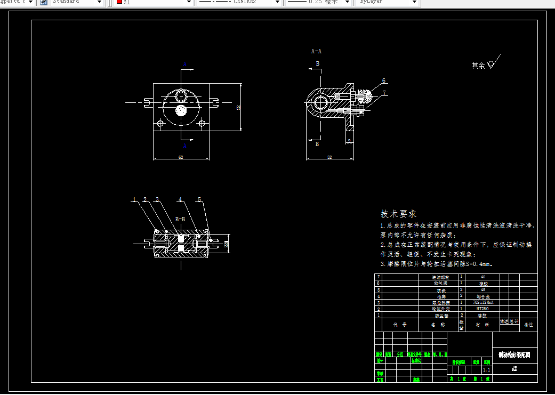The width and height of the screenshot is (555, 395).
Task: Expand the red color control dropdown arrow
Action: [189, 2]
